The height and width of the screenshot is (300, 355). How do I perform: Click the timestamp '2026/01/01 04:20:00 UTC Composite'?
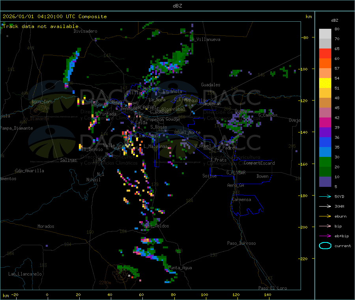(54, 17)
